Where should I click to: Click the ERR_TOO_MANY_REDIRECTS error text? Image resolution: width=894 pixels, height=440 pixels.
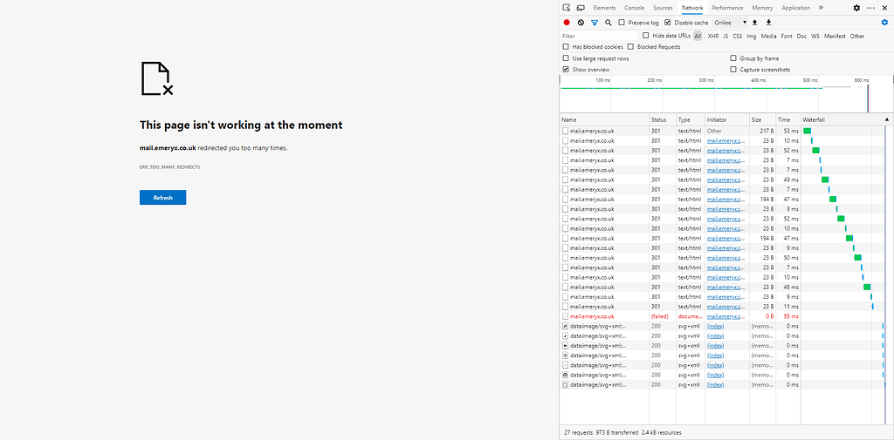pos(170,167)
